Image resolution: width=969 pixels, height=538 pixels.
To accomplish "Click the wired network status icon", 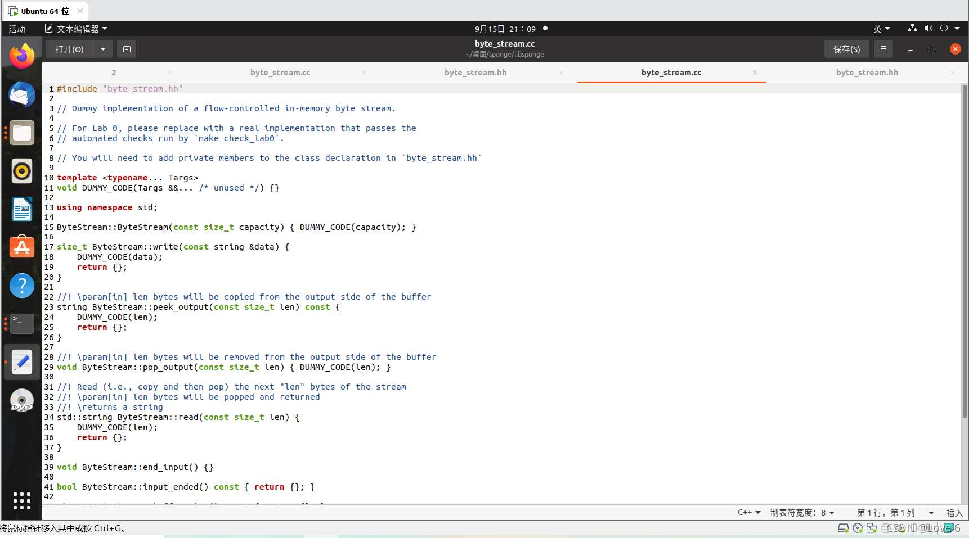I will tap(912, 28).
